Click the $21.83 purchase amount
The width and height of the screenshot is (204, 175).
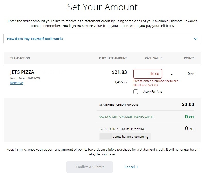click(119, 72)
